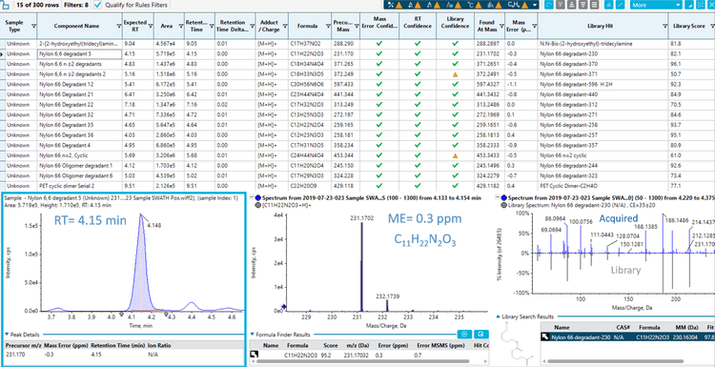Click the chemical structure thumbnail

tap(518, 344)
